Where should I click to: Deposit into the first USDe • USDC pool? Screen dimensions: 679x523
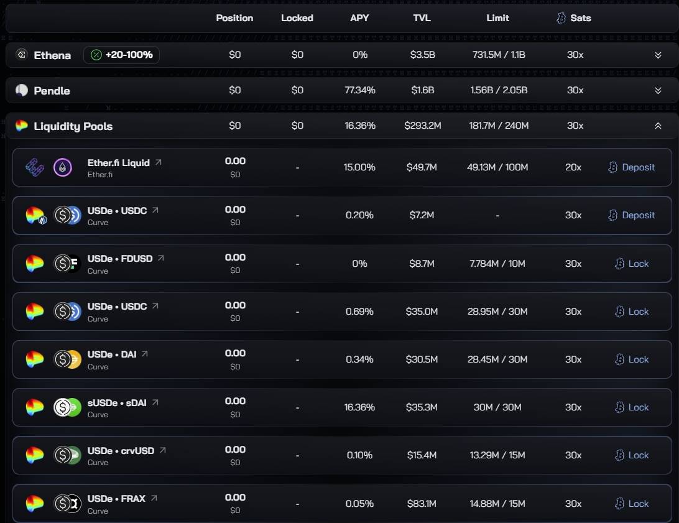coord(631,215)
